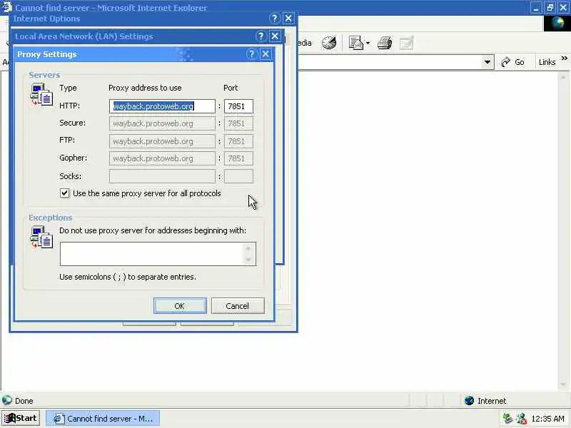The height and width of the screenshot is (428, 571).
Task: Click the FTP port field
Action: click(x=238, y=141)
